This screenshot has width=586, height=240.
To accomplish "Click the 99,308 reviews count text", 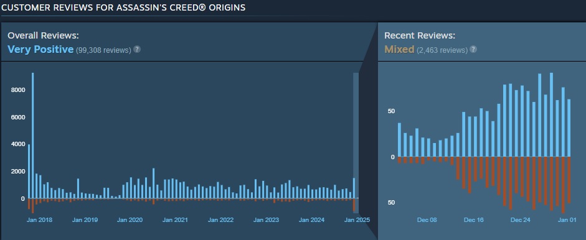I will (x=103, y=50).
